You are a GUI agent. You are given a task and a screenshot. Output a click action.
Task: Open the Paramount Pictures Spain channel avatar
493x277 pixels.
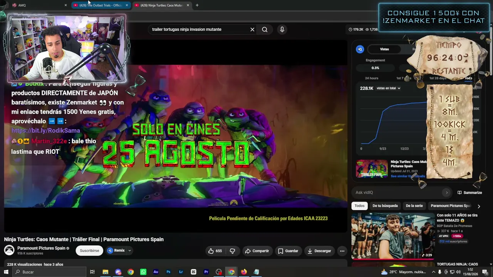coord(9,250)
